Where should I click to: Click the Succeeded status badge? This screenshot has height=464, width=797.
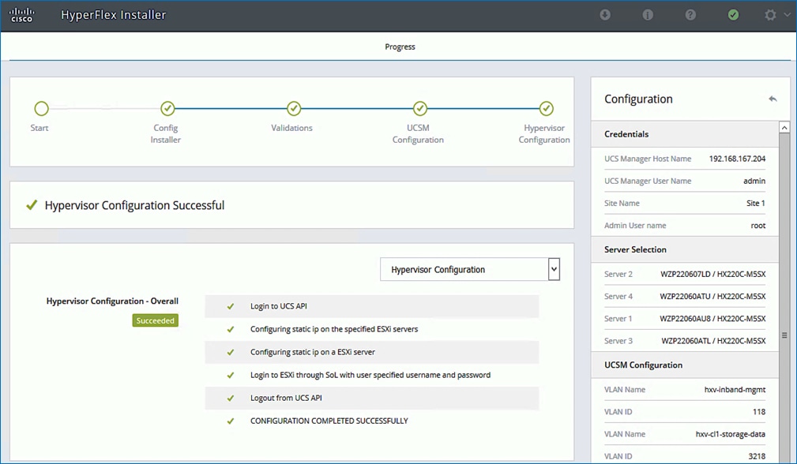(x=155, y=320)
